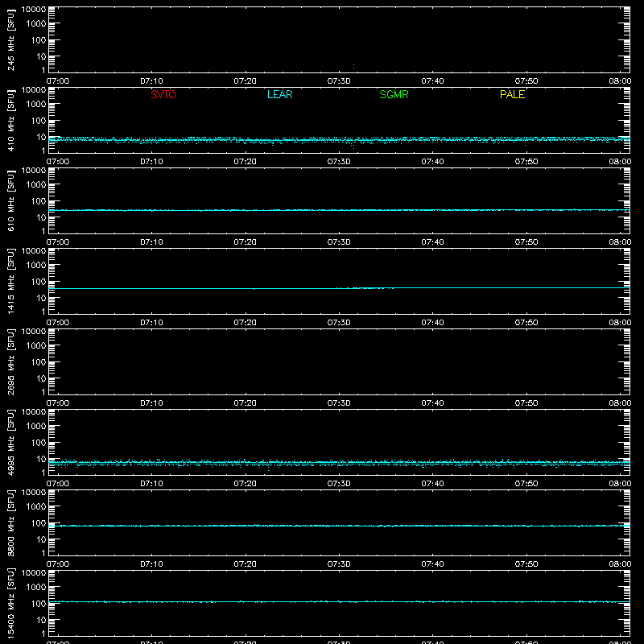
Task: Select the 4995 MHz [SFU] axis title
Action: pos(10,442)
